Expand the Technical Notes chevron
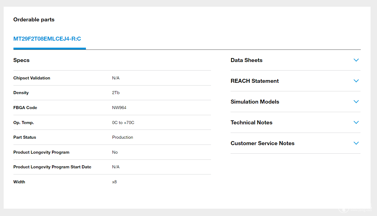This screenshot has width=377, height=216. tap(356, 123)
